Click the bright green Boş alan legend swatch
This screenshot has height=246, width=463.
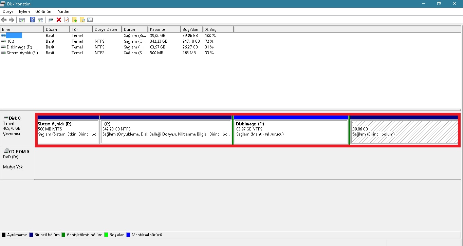(106, 235)
